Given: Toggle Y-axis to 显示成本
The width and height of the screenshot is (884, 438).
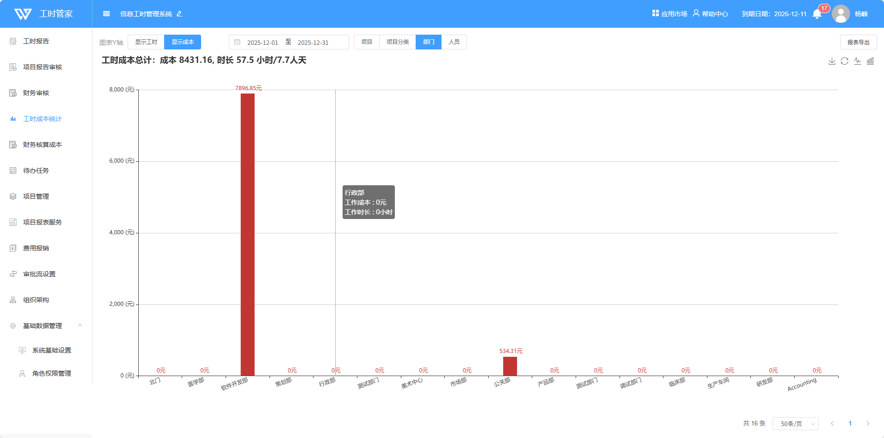Looking at the screenshot, I should pos(183,42).
